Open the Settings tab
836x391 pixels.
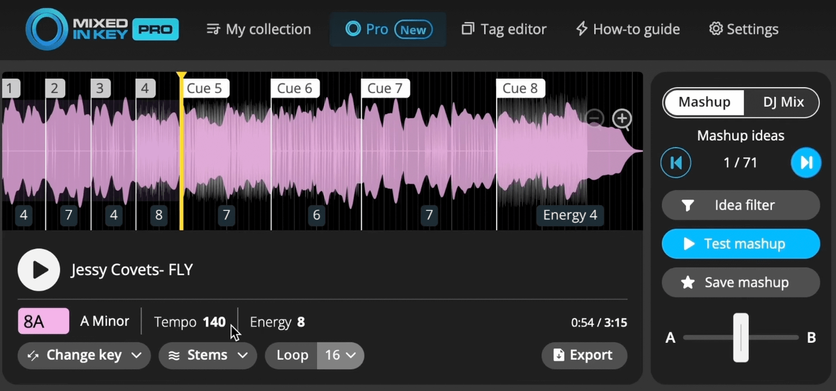click(744, 29)
